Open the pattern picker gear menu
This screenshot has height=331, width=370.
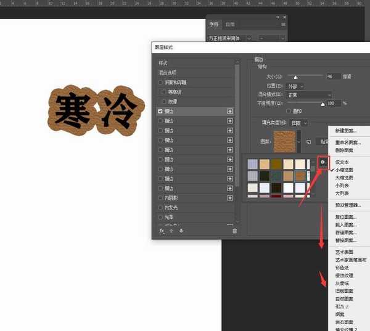[322, 161]
